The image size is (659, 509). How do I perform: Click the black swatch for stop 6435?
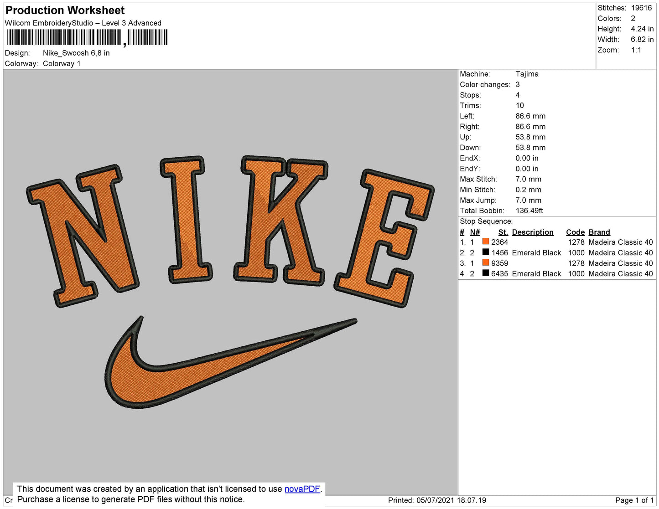click(x=486, y=273)
